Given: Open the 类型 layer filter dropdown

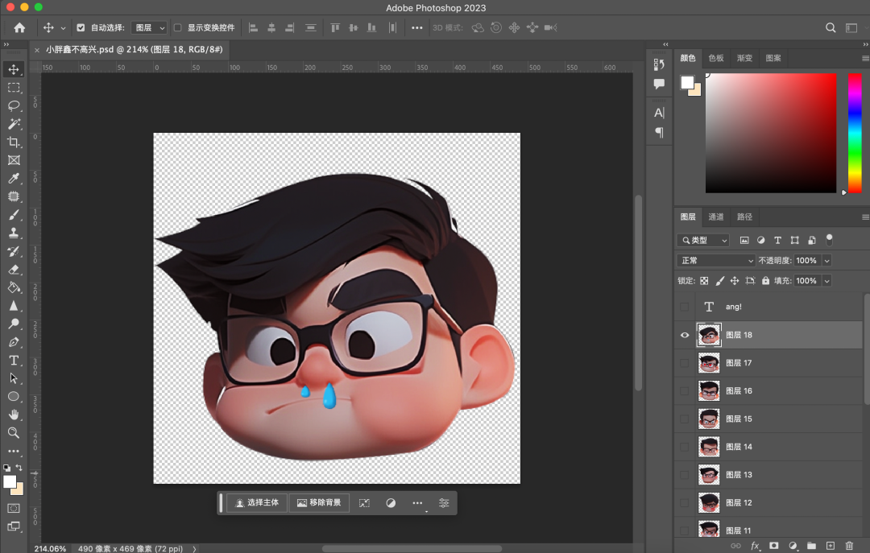Looking at the screenshot, I should point(703,240).
